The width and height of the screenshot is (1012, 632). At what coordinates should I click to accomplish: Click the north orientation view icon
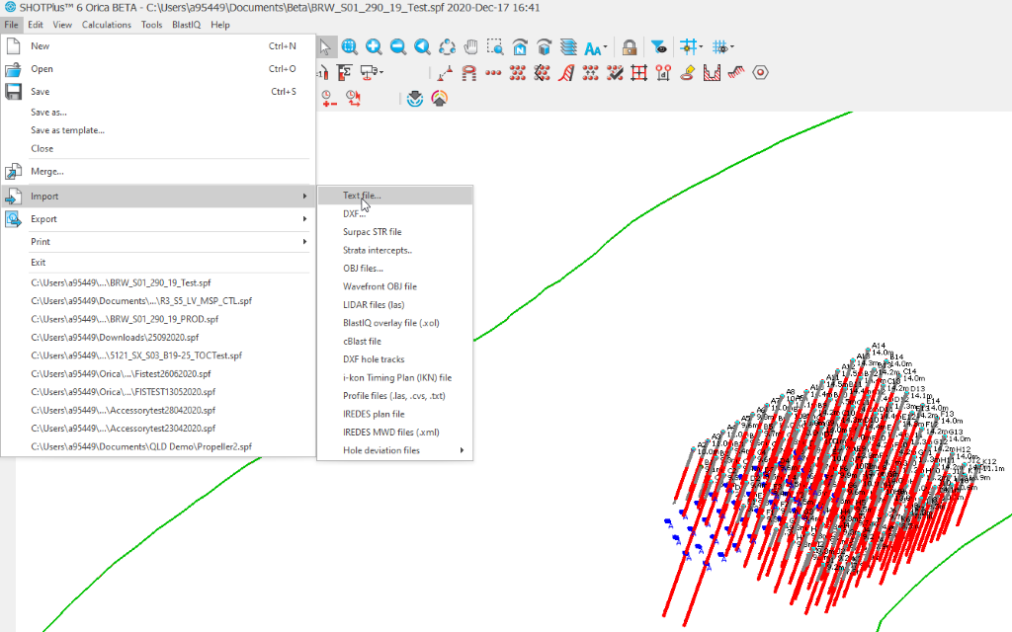pyautogui.click(x=520, y=47)
